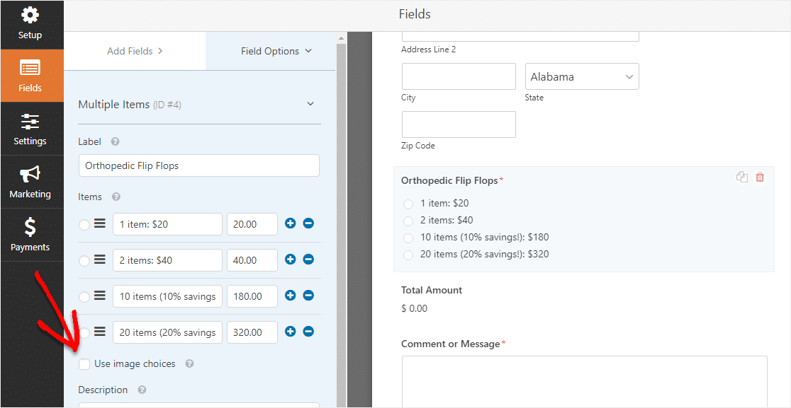
Task: Edit price field 40.00
Action: (x=252, y=260)
